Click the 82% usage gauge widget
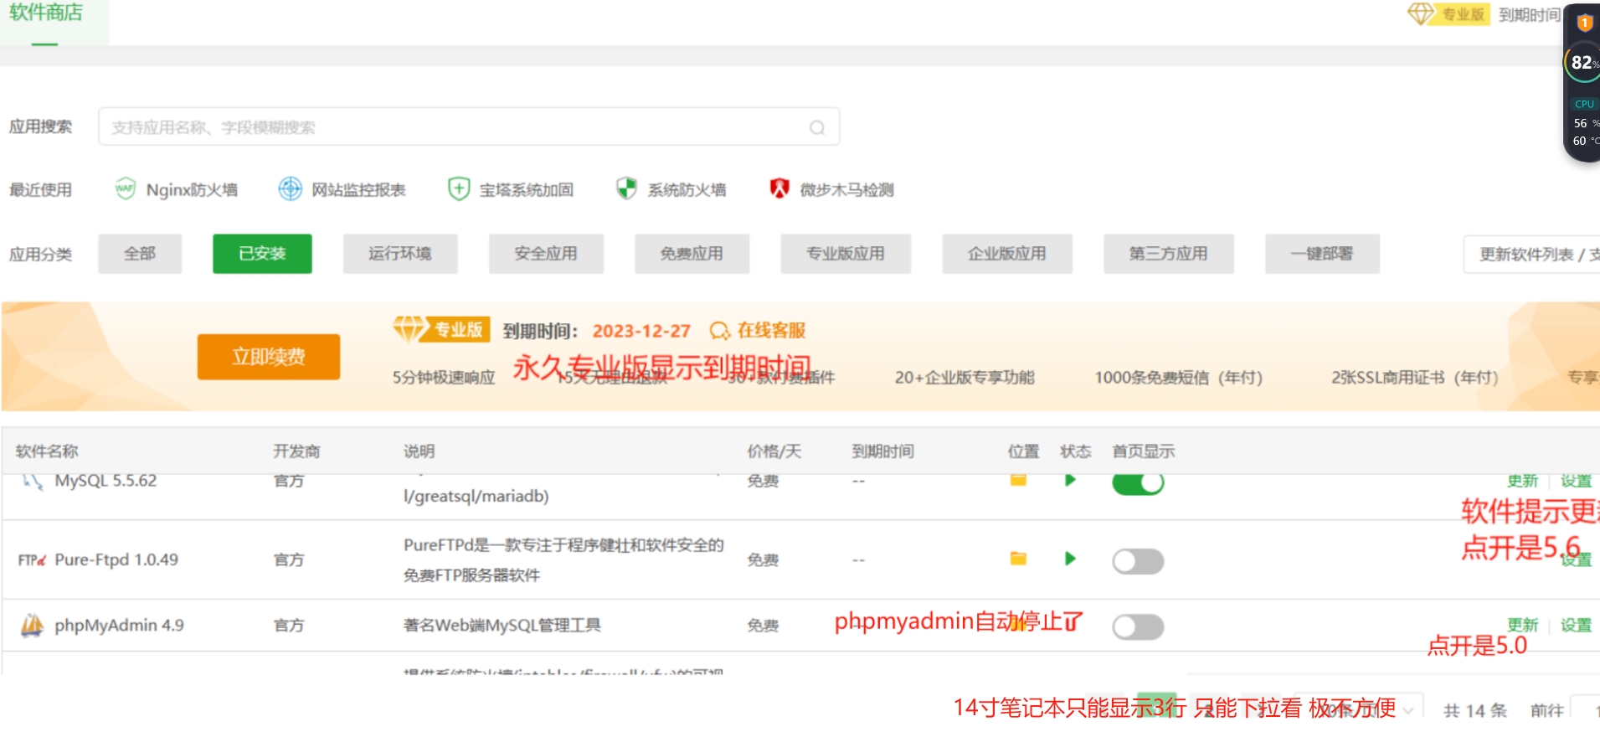 point(1582,63)
